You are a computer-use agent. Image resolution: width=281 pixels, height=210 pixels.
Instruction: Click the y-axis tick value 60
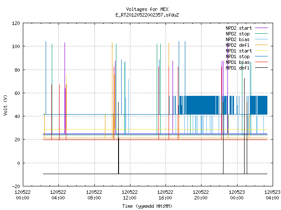pos(17,93)
